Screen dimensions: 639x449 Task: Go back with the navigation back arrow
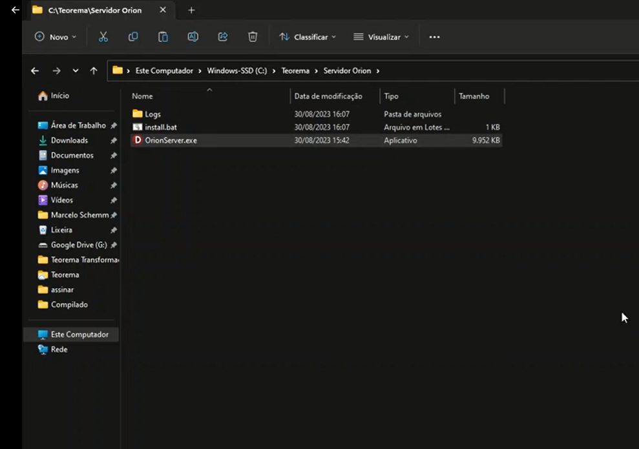coord(35,71)
